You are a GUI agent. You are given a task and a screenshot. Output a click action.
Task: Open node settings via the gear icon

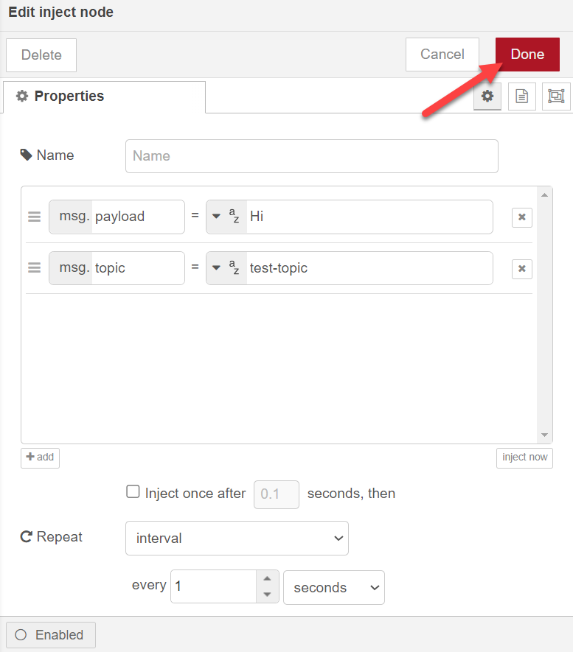pos(487,96)
